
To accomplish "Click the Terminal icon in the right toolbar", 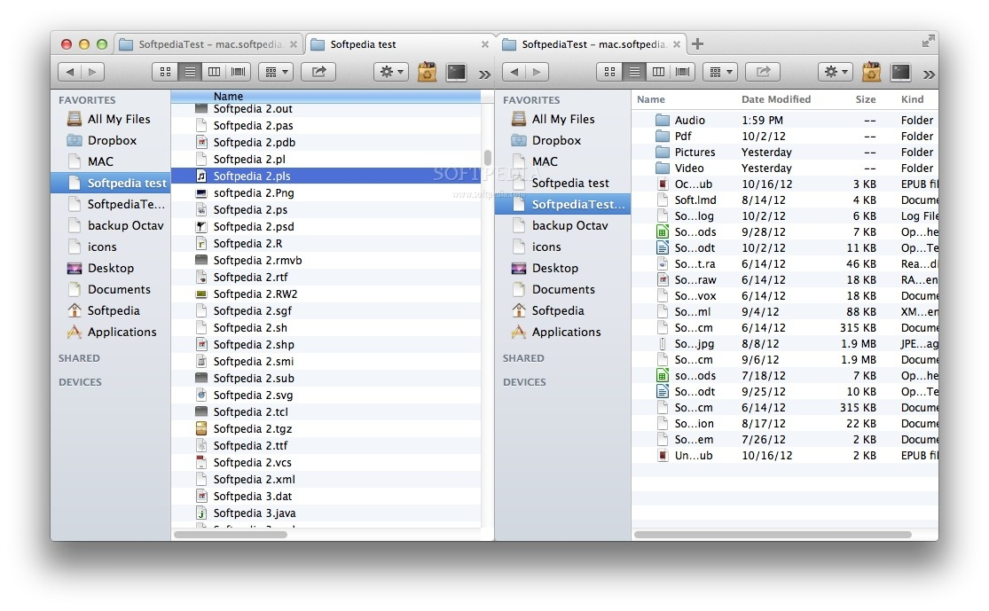I will tap(900, 72).
